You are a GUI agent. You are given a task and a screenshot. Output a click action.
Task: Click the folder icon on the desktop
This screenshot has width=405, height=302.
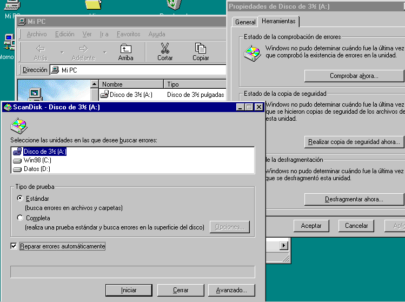[93, 5]
